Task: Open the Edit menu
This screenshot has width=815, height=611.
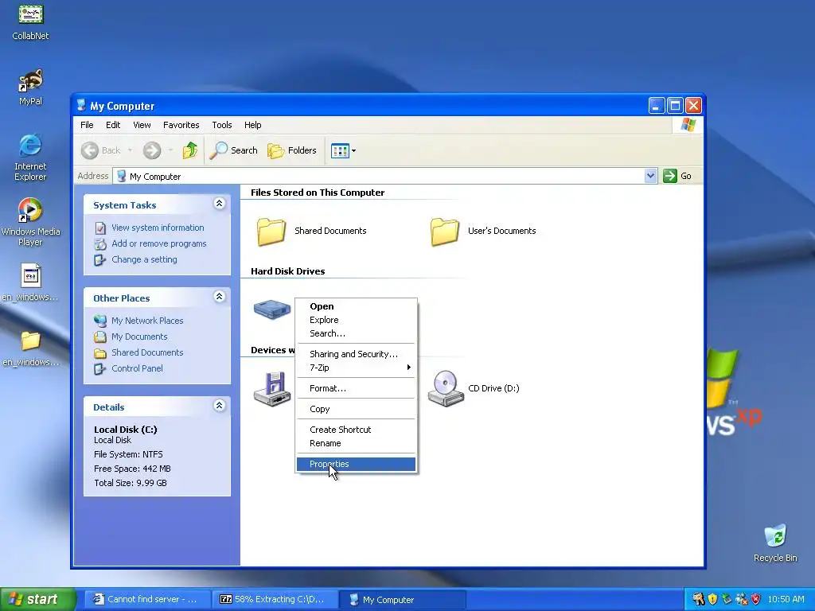Action: 113,125
